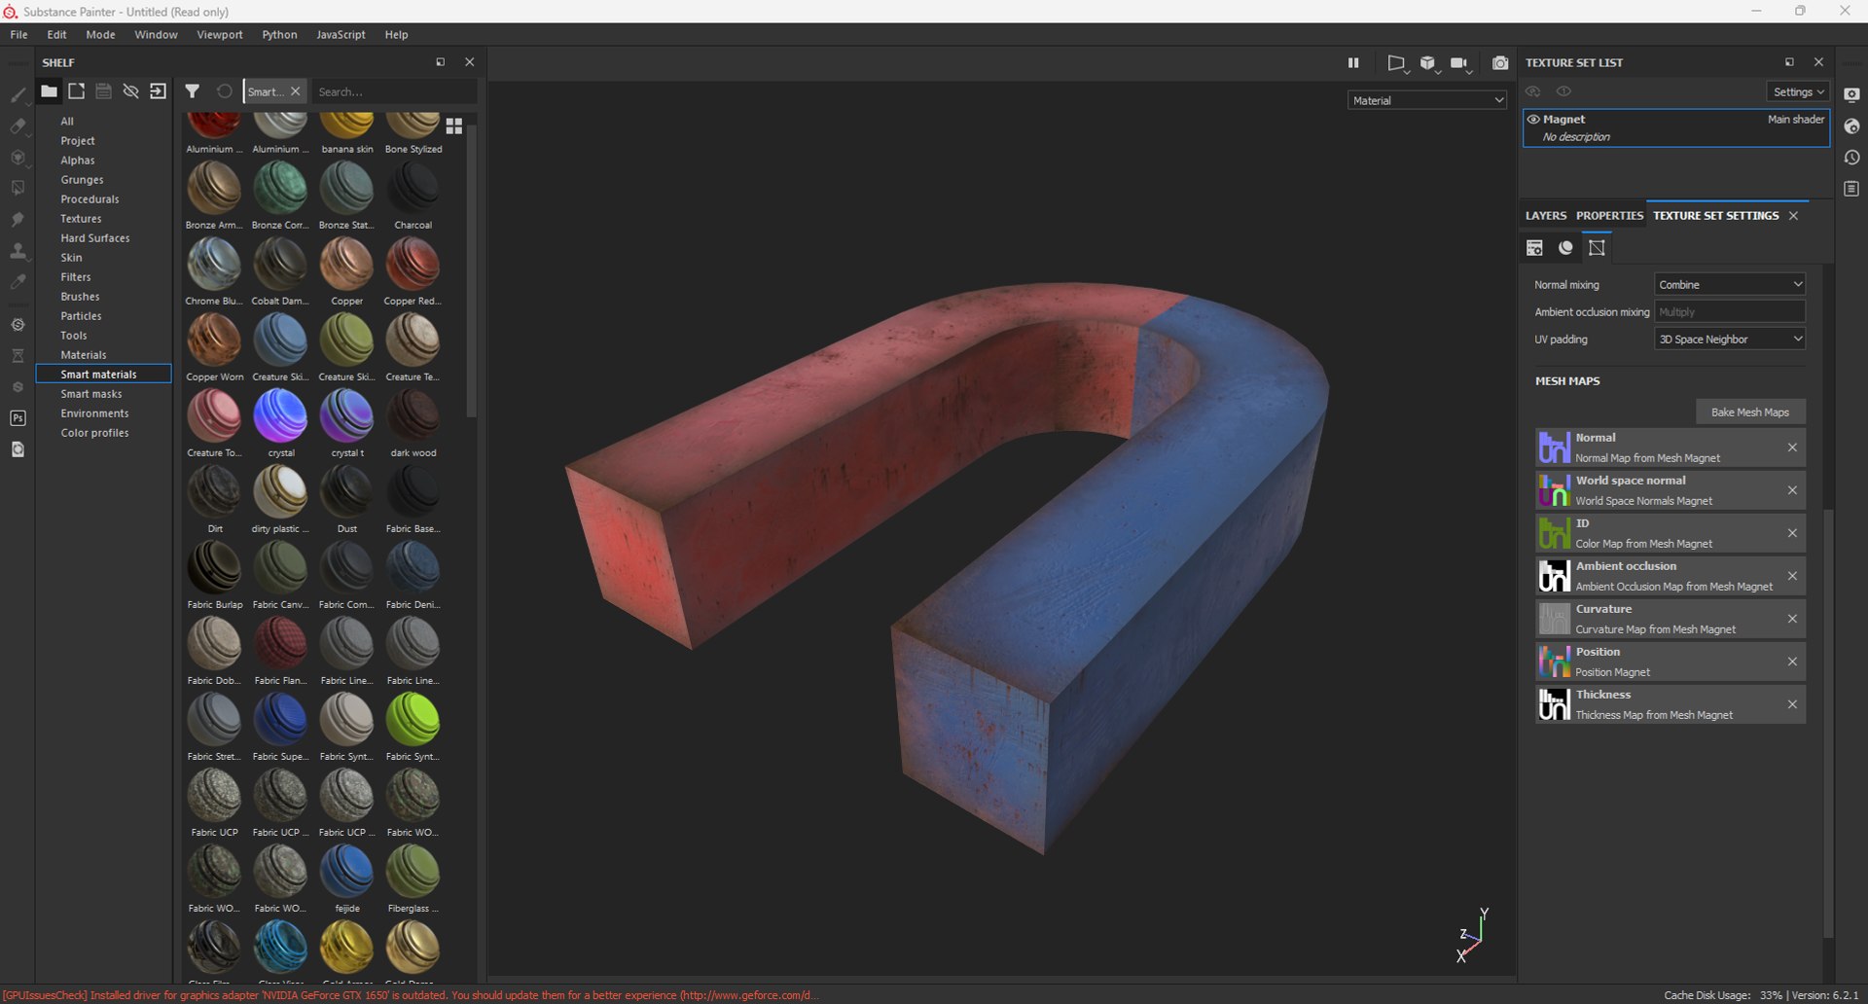This screenshot has width=1868, height=1004.
Task: Switch to the Properties tab
Action: (1609, 216)
